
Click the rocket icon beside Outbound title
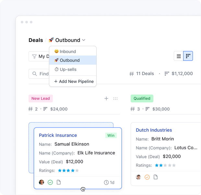(51, 40)
